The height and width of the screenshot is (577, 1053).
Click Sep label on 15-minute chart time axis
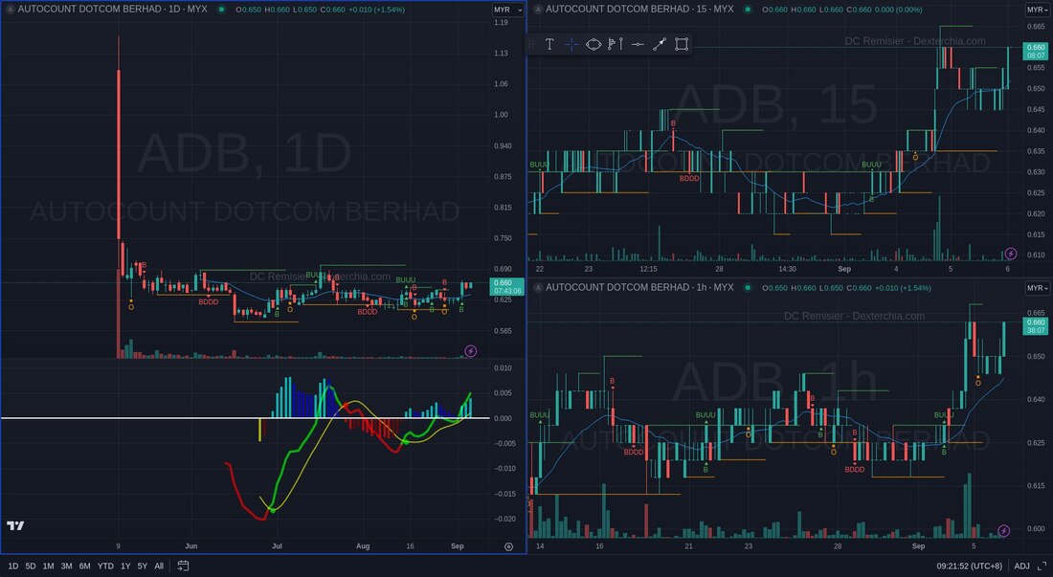[844, 269]
